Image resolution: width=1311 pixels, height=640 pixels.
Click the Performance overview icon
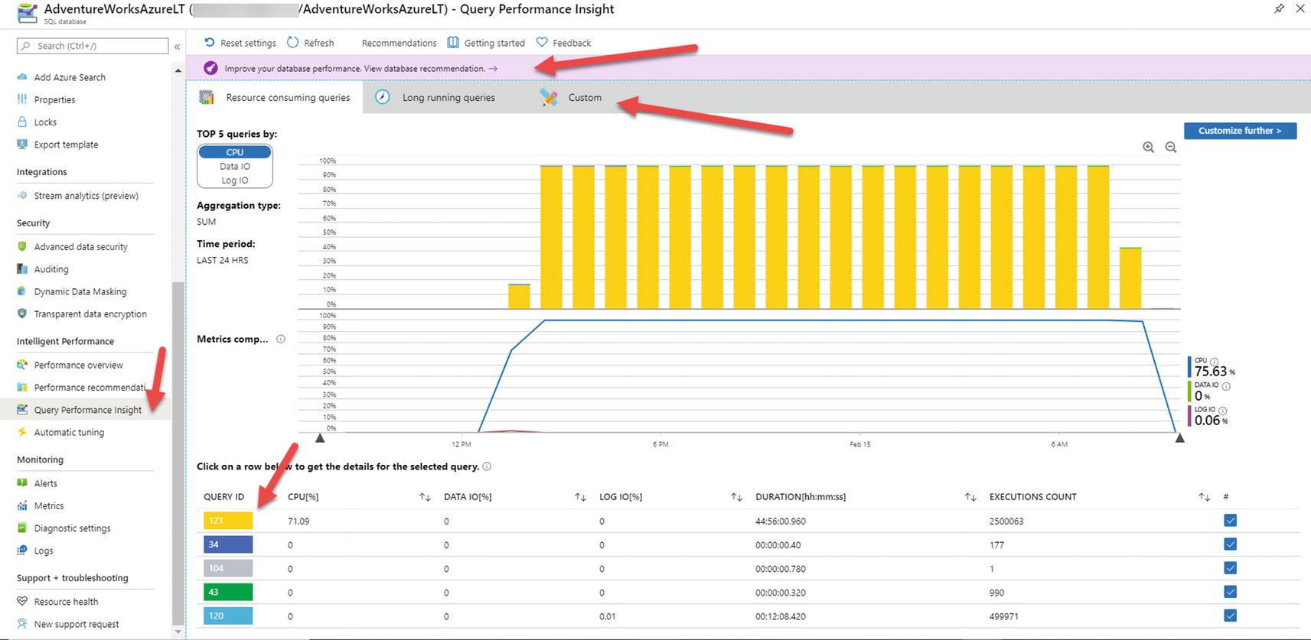coord(22,365)
